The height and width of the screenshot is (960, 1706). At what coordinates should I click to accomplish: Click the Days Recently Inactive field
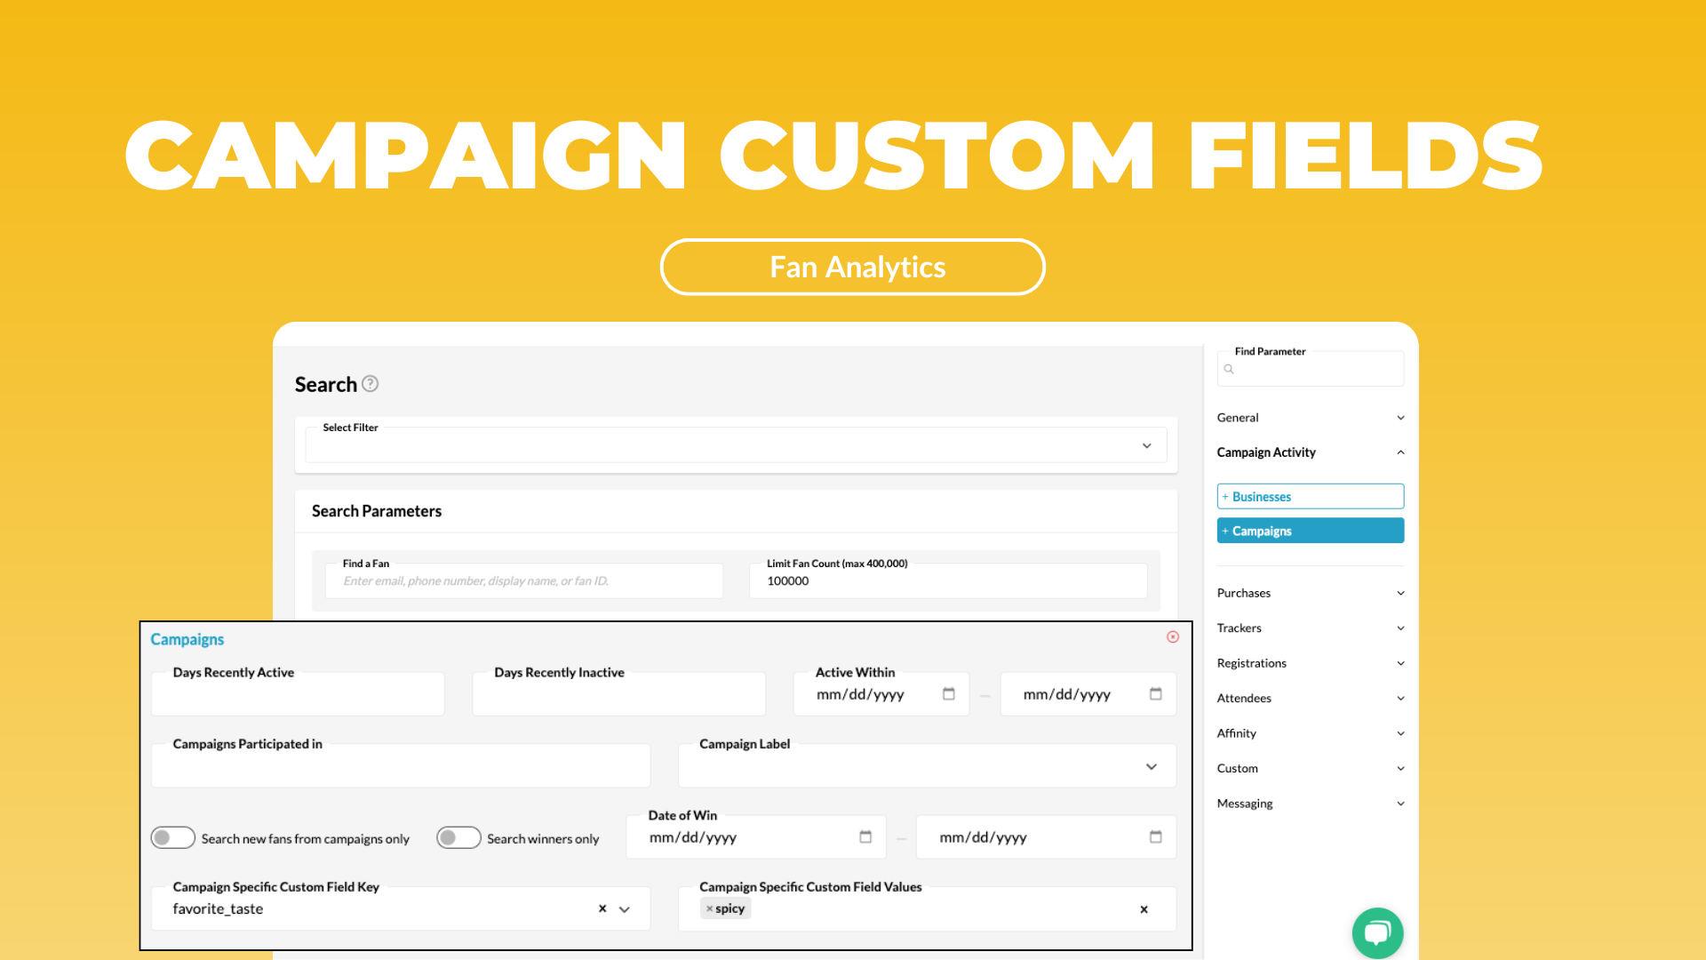[619, 694]
